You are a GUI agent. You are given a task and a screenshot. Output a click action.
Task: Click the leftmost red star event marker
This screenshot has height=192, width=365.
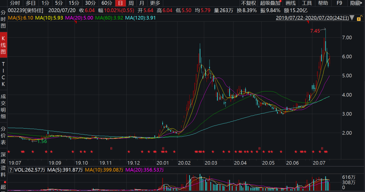click(x=9, y=152)
